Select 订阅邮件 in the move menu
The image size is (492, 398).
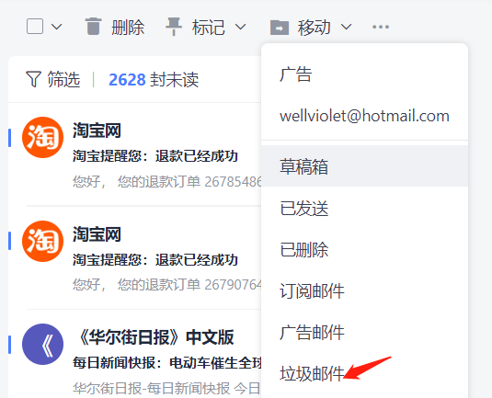[364, 290]
